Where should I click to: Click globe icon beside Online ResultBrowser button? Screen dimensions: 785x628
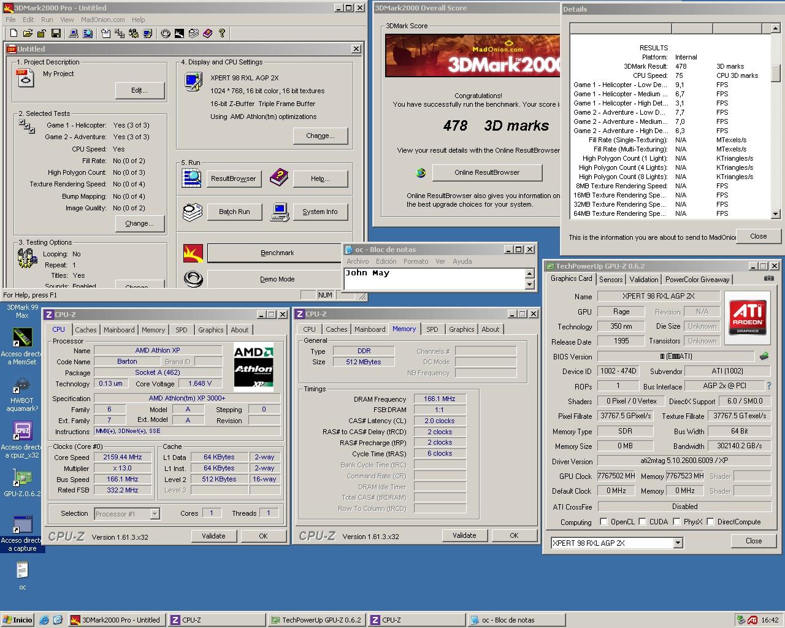(421, 173)
